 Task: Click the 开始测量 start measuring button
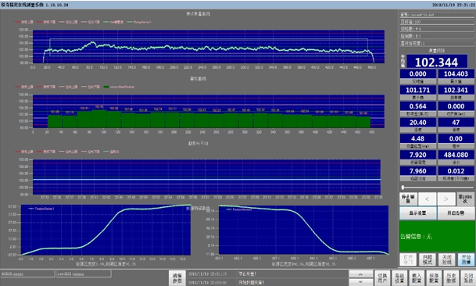tap(466, 259)
